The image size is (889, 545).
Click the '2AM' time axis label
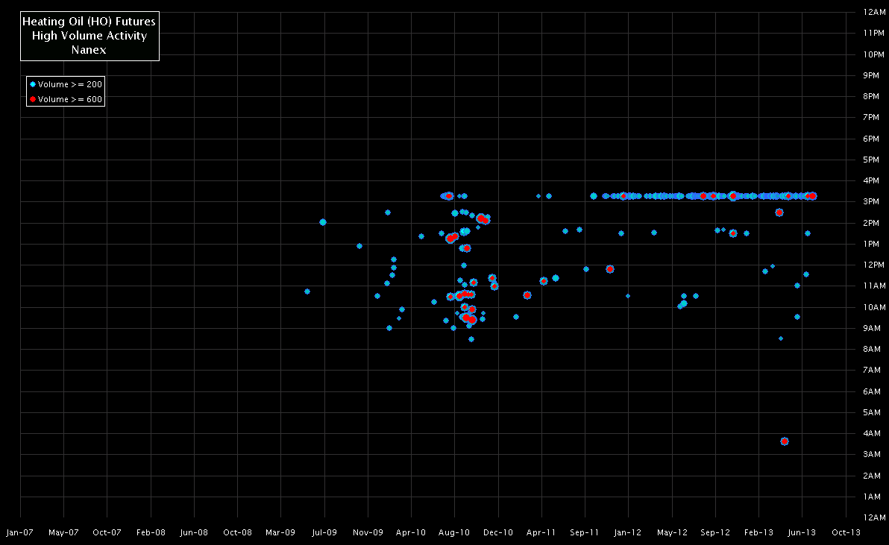(871, 476)
